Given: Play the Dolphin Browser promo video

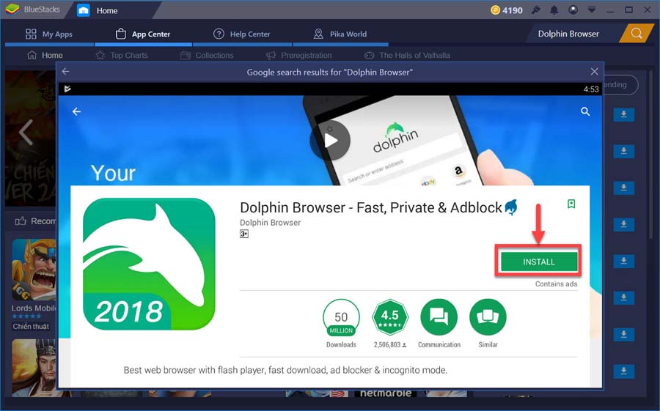Looking at the screenshot, I should tap(331, 141).
